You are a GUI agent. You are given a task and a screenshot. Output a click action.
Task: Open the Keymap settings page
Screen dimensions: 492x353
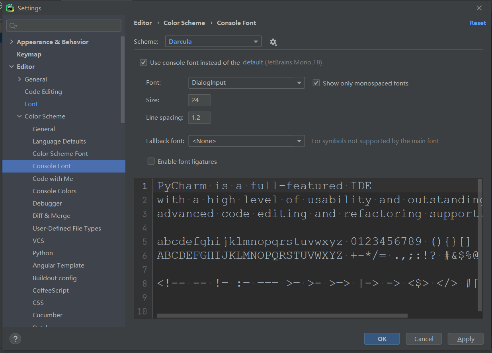click(x=29, y=54)
